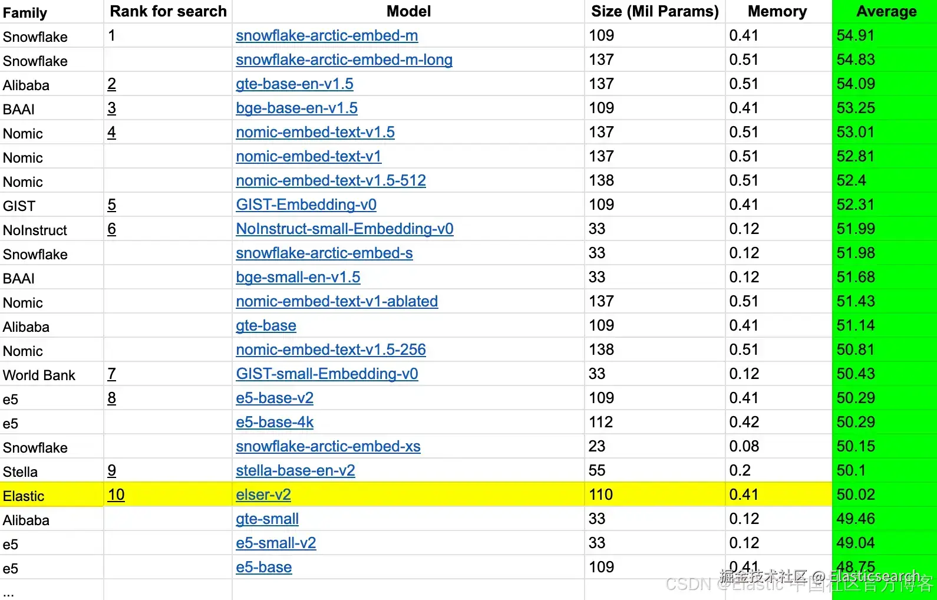
Task: Select the Elastic family cell
Action: pos(52,495)
